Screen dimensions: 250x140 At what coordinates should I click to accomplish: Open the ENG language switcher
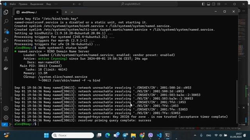209,135
